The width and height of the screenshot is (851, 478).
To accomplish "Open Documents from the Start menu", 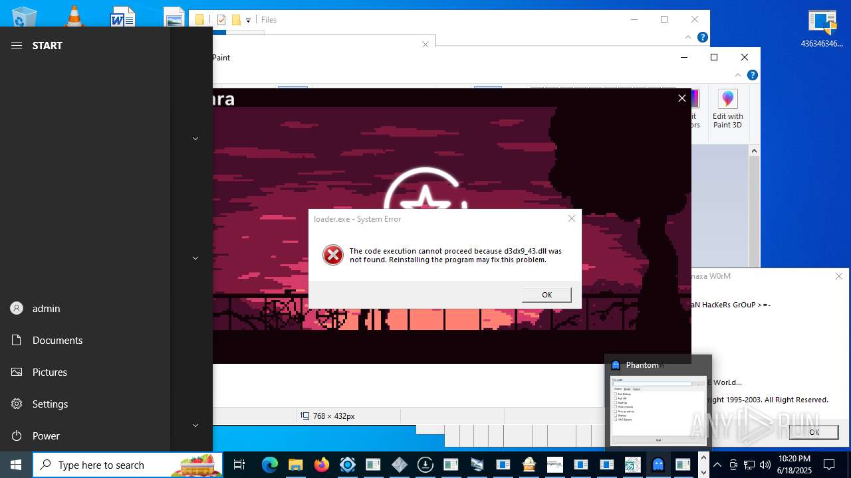I will (85, 340).
